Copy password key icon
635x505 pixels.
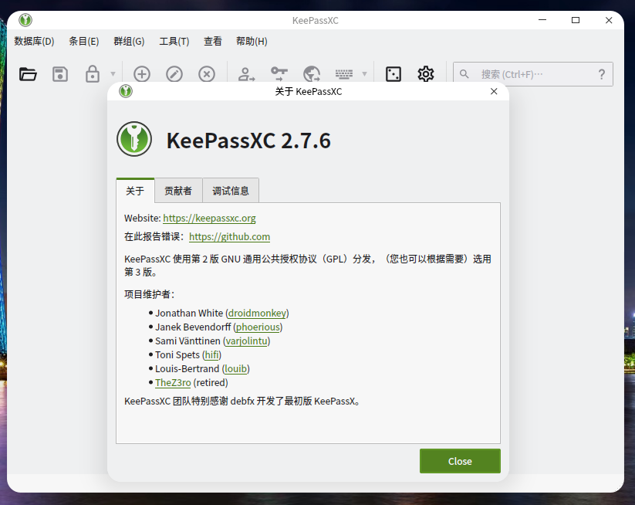[279, 74]
